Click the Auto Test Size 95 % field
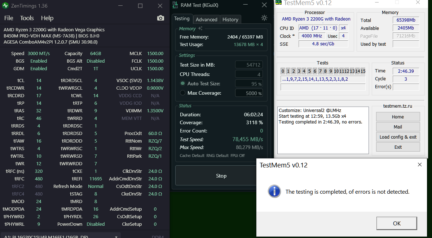 click(249, 84)
